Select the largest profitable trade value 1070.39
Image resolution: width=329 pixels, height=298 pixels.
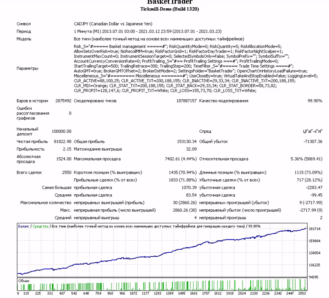coord(189,188)
